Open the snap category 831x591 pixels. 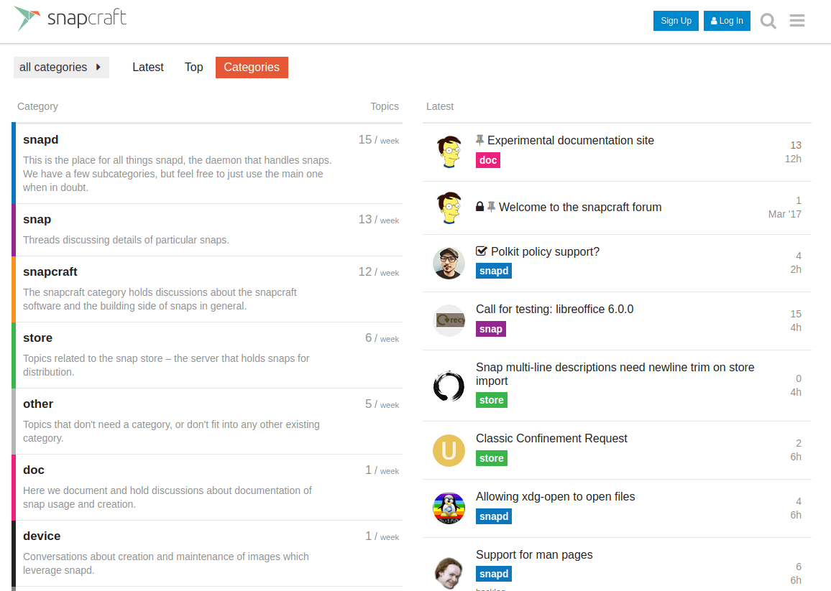coord(37,219)
